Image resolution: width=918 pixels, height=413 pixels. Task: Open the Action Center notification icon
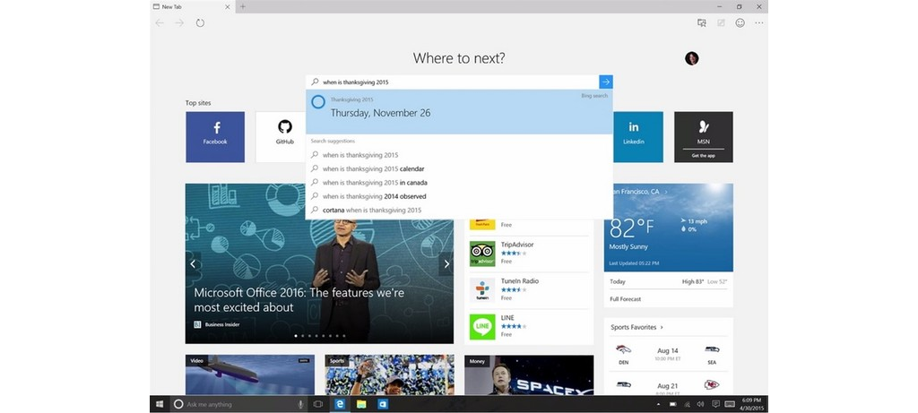(x=715, y=404)
